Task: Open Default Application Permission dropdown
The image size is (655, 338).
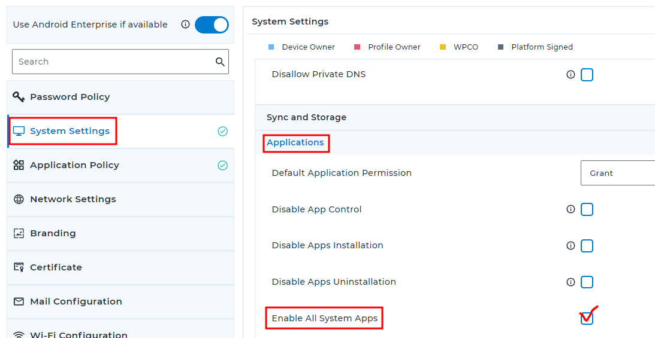Action: click(618, 173)
